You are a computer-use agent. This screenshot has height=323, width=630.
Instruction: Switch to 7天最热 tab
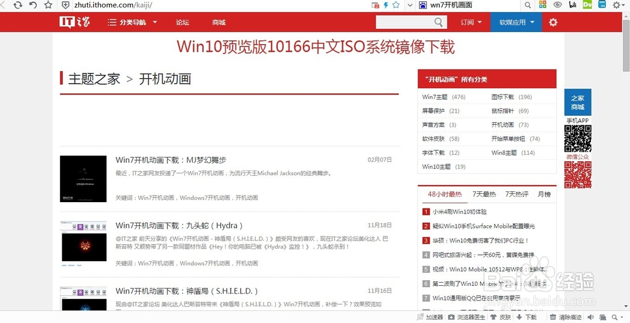pyautogui.click(x=484, y=195)
